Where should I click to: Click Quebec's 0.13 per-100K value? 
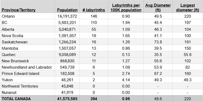coord(126,55)
